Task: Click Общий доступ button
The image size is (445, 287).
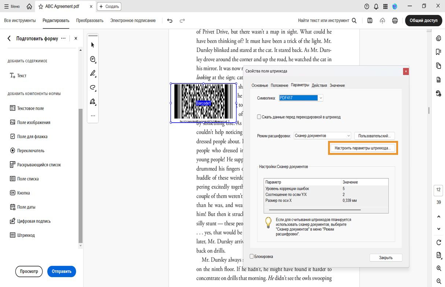Action: [x=423, y=20]
